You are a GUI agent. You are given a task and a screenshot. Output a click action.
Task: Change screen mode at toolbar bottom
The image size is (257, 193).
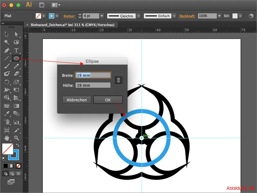point(11,182)
